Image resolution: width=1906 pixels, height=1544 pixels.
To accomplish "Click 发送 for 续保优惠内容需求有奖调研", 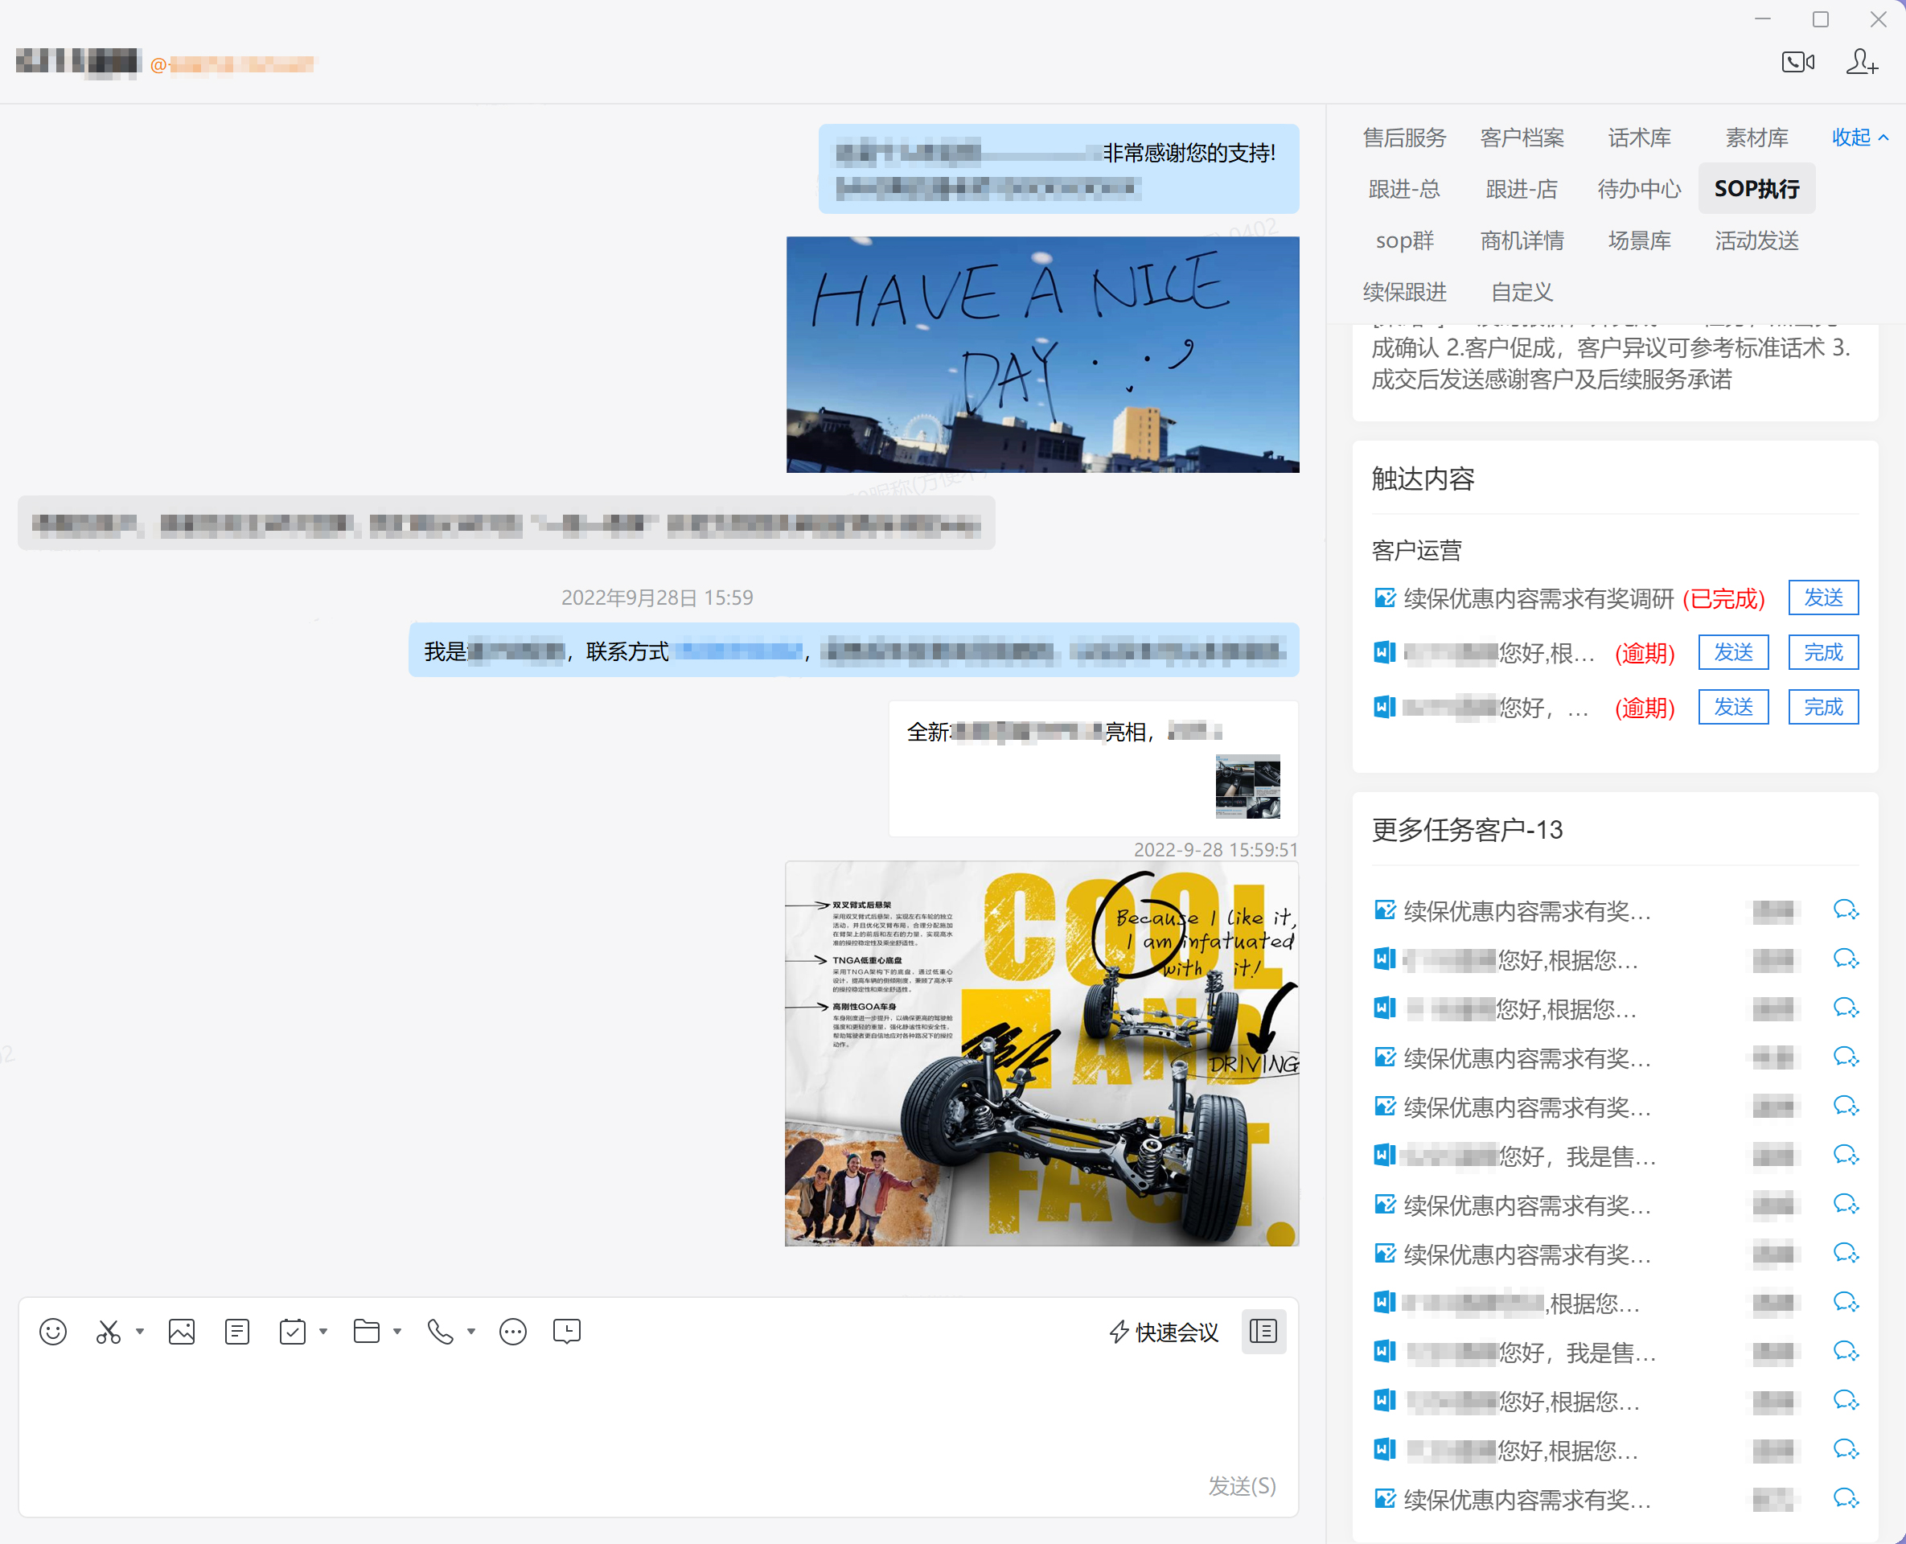I will coord(1822,597).
